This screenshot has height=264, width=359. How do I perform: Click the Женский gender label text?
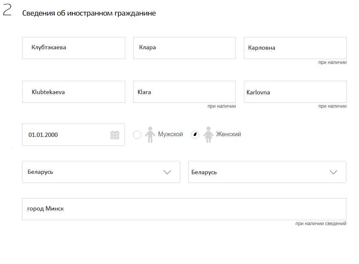point(229,134)
